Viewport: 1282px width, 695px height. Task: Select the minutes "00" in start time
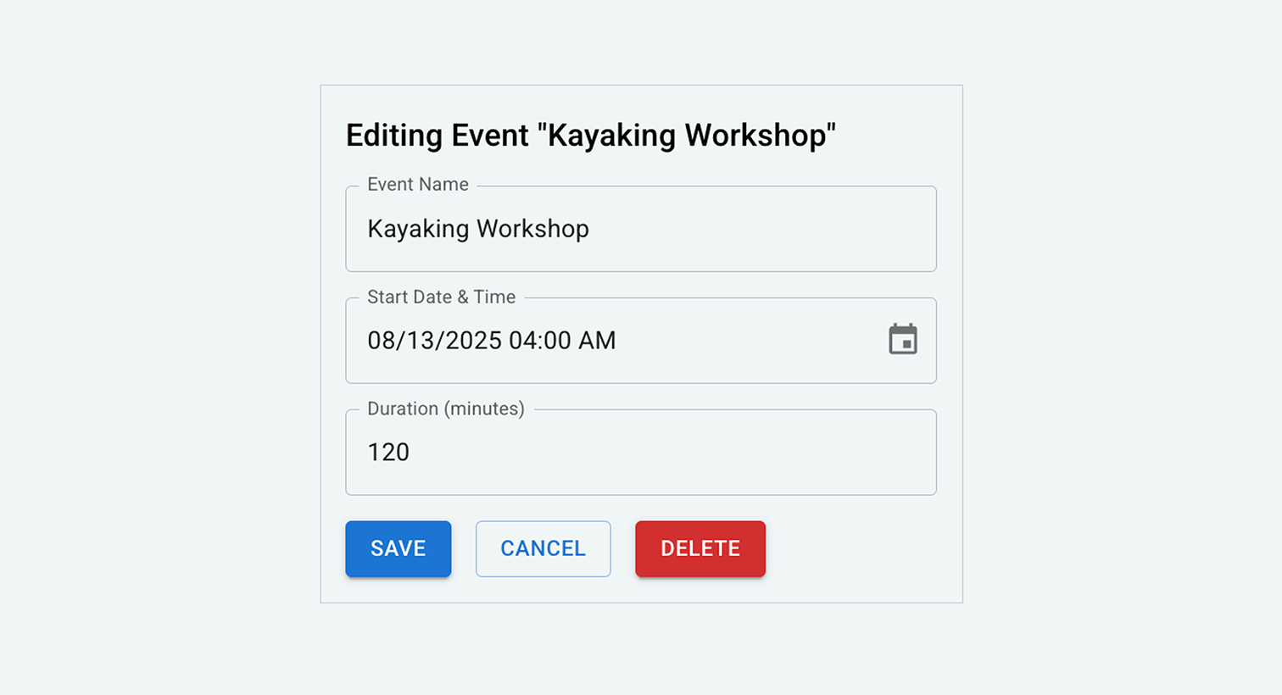click(x=556, y=341)
